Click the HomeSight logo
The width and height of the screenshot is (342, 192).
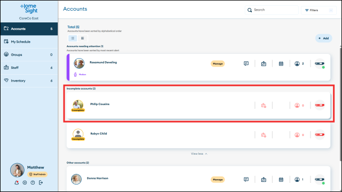(x=29, y=9)
